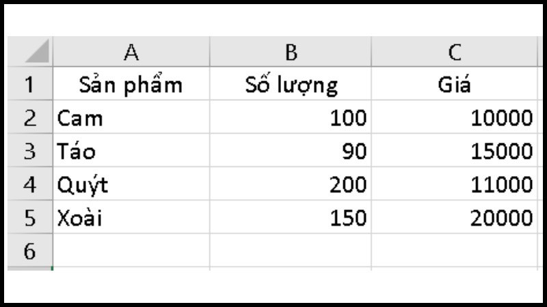547x307 pixels.
Task: Click the Sản phẩm header cell
Action: [131, 83]
